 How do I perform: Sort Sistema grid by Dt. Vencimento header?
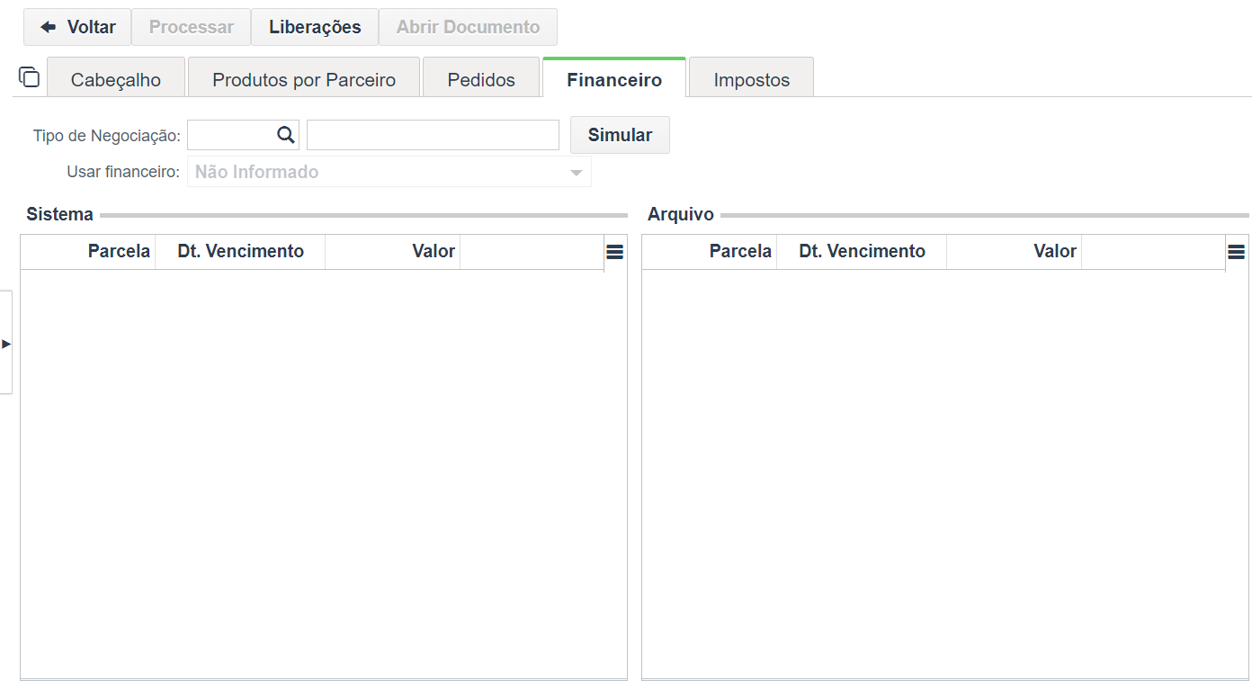pos(240,251)
